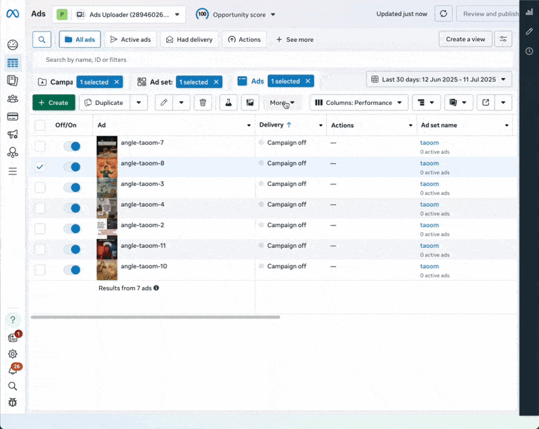
Task: Click the green Create button
Action: [x=53, y=102]
